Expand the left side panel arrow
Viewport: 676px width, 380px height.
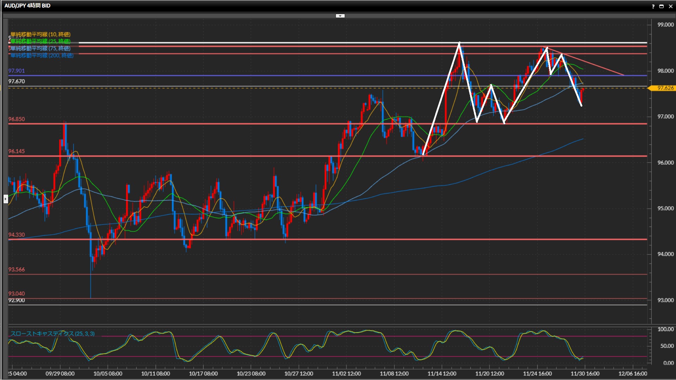tap(5, 199)
